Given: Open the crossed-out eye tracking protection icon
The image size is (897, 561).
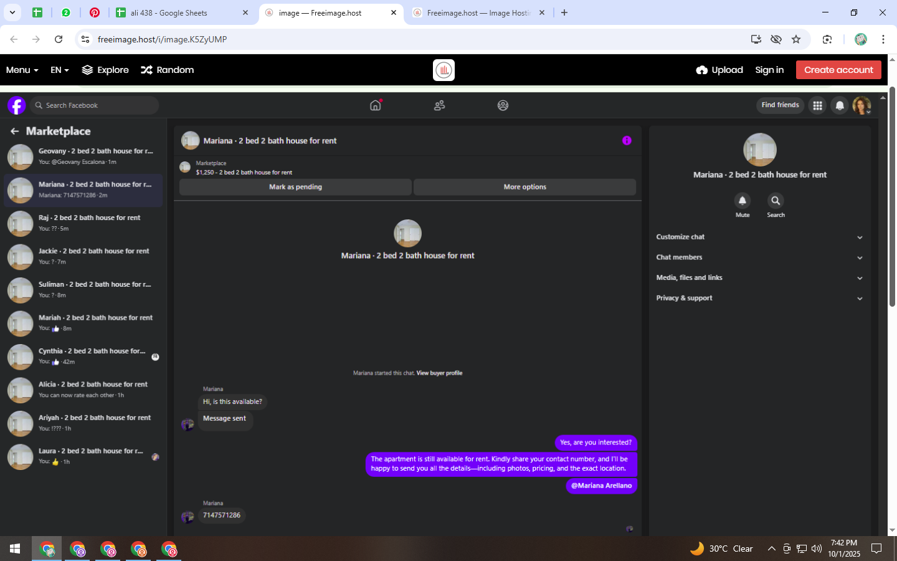Looking at the screenshot, I should coord(776,39).
